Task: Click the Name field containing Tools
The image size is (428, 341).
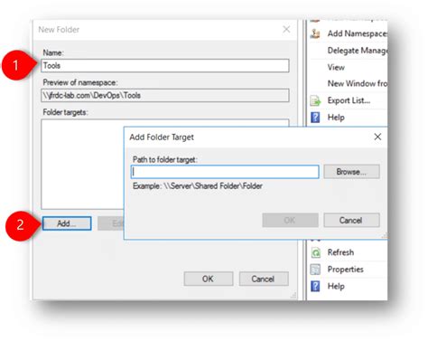Action: tap(165, 66)
